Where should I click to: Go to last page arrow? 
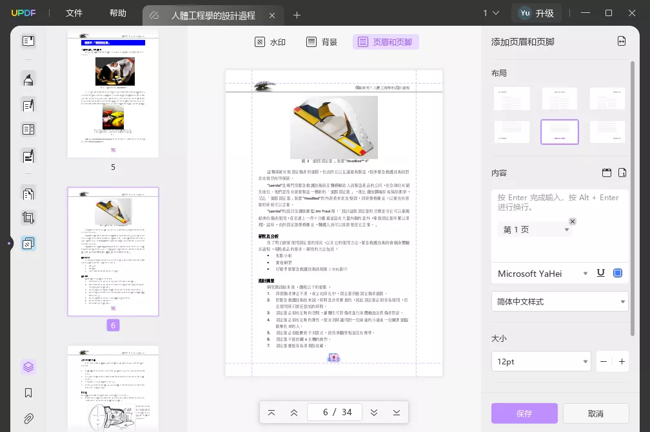pos(397,413)
